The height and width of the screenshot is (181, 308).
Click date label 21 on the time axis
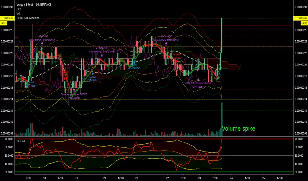point(136,178)
